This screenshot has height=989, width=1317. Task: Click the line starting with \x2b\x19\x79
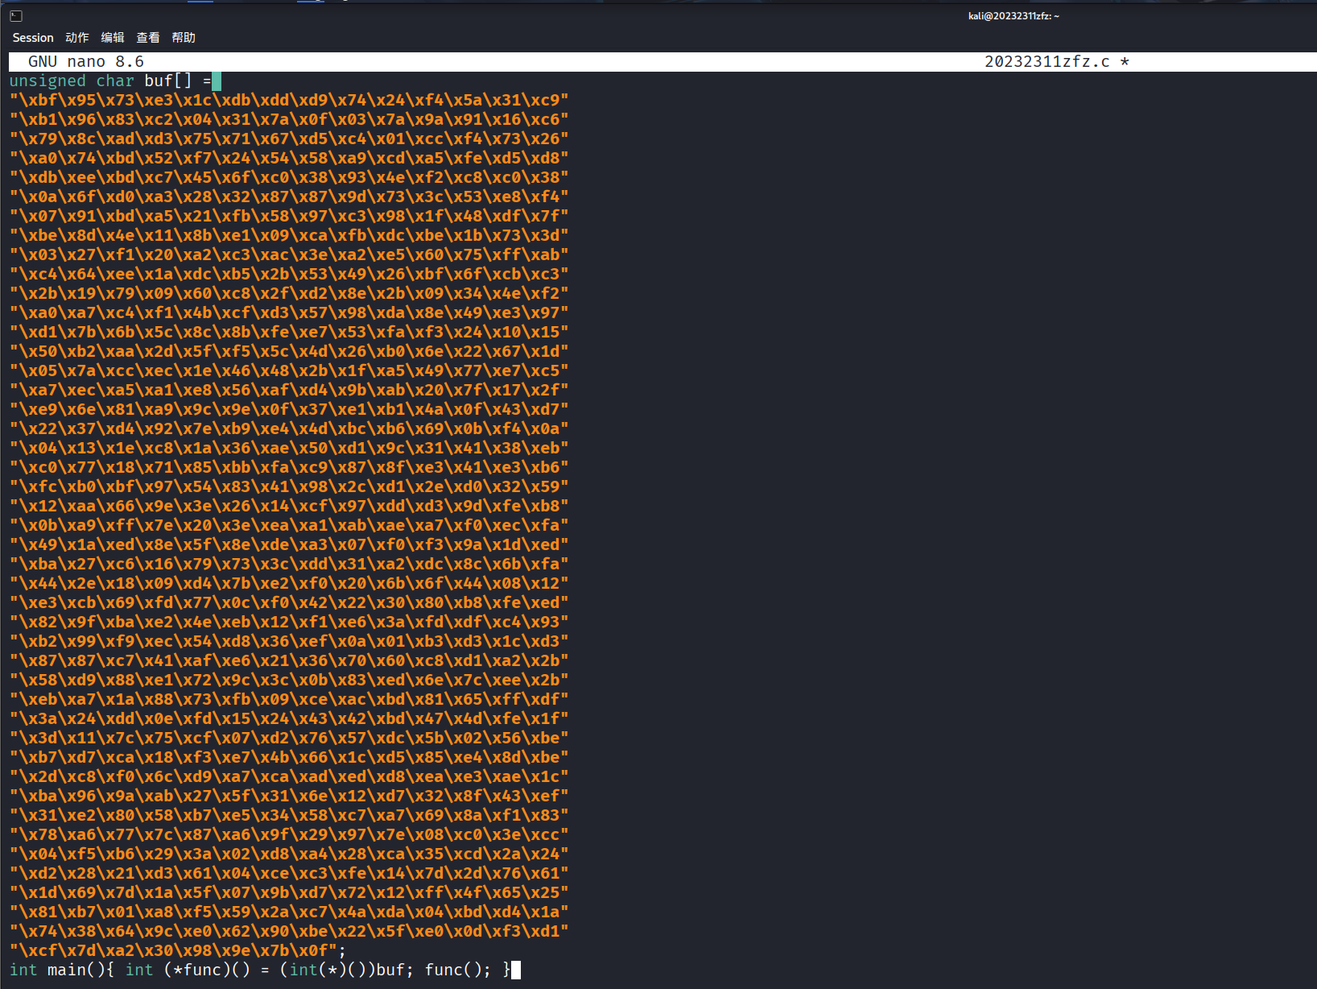coord(289,294)
